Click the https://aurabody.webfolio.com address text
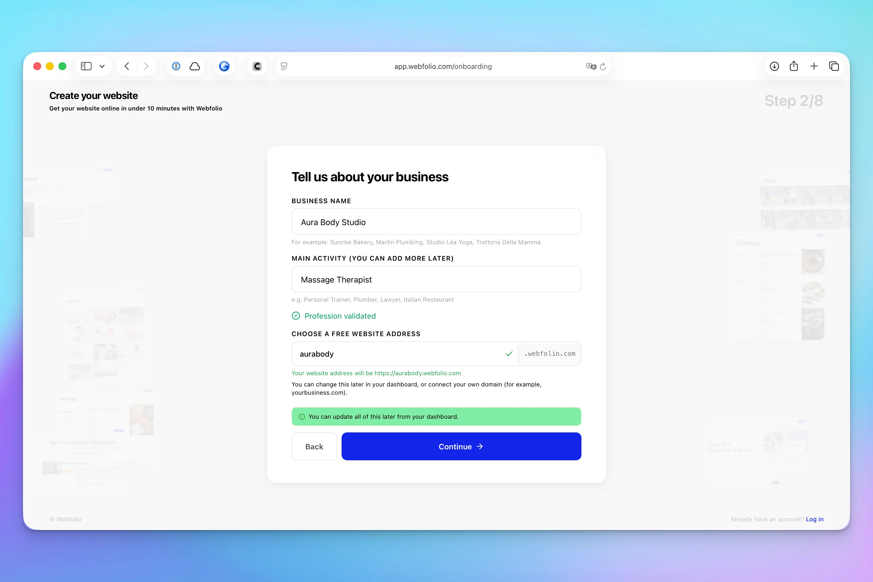Image resolution: width=873 pixels, height=582 pixels. coord(418,373)
